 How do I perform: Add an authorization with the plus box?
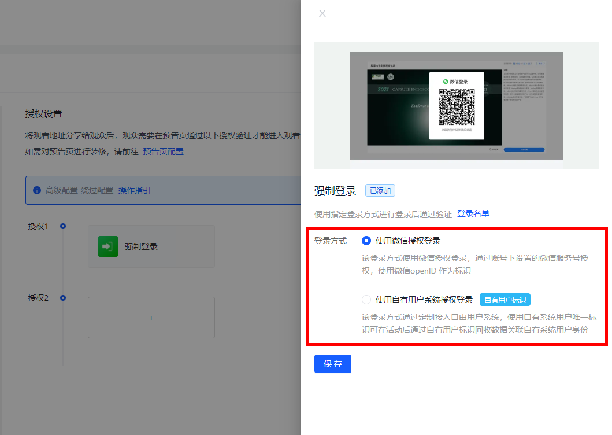pyautogui.click(x=151, y=318)
